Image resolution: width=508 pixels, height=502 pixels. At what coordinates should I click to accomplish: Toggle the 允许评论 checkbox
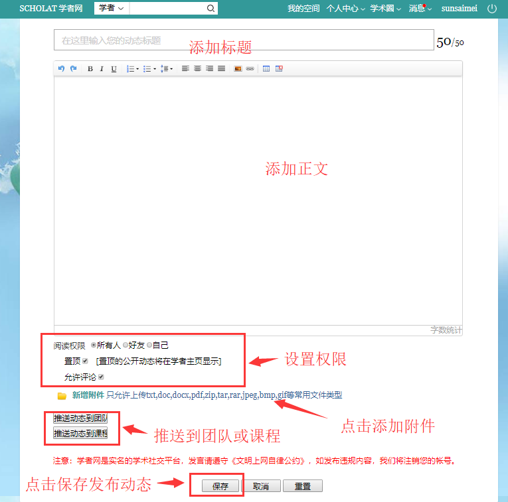coord(101,377)
